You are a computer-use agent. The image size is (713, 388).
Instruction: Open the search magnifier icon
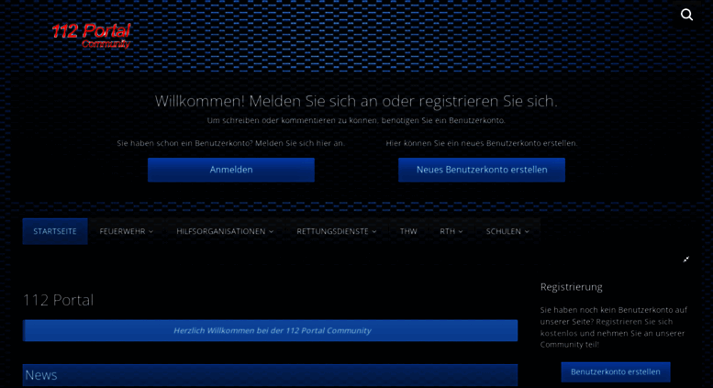[686, 15]
